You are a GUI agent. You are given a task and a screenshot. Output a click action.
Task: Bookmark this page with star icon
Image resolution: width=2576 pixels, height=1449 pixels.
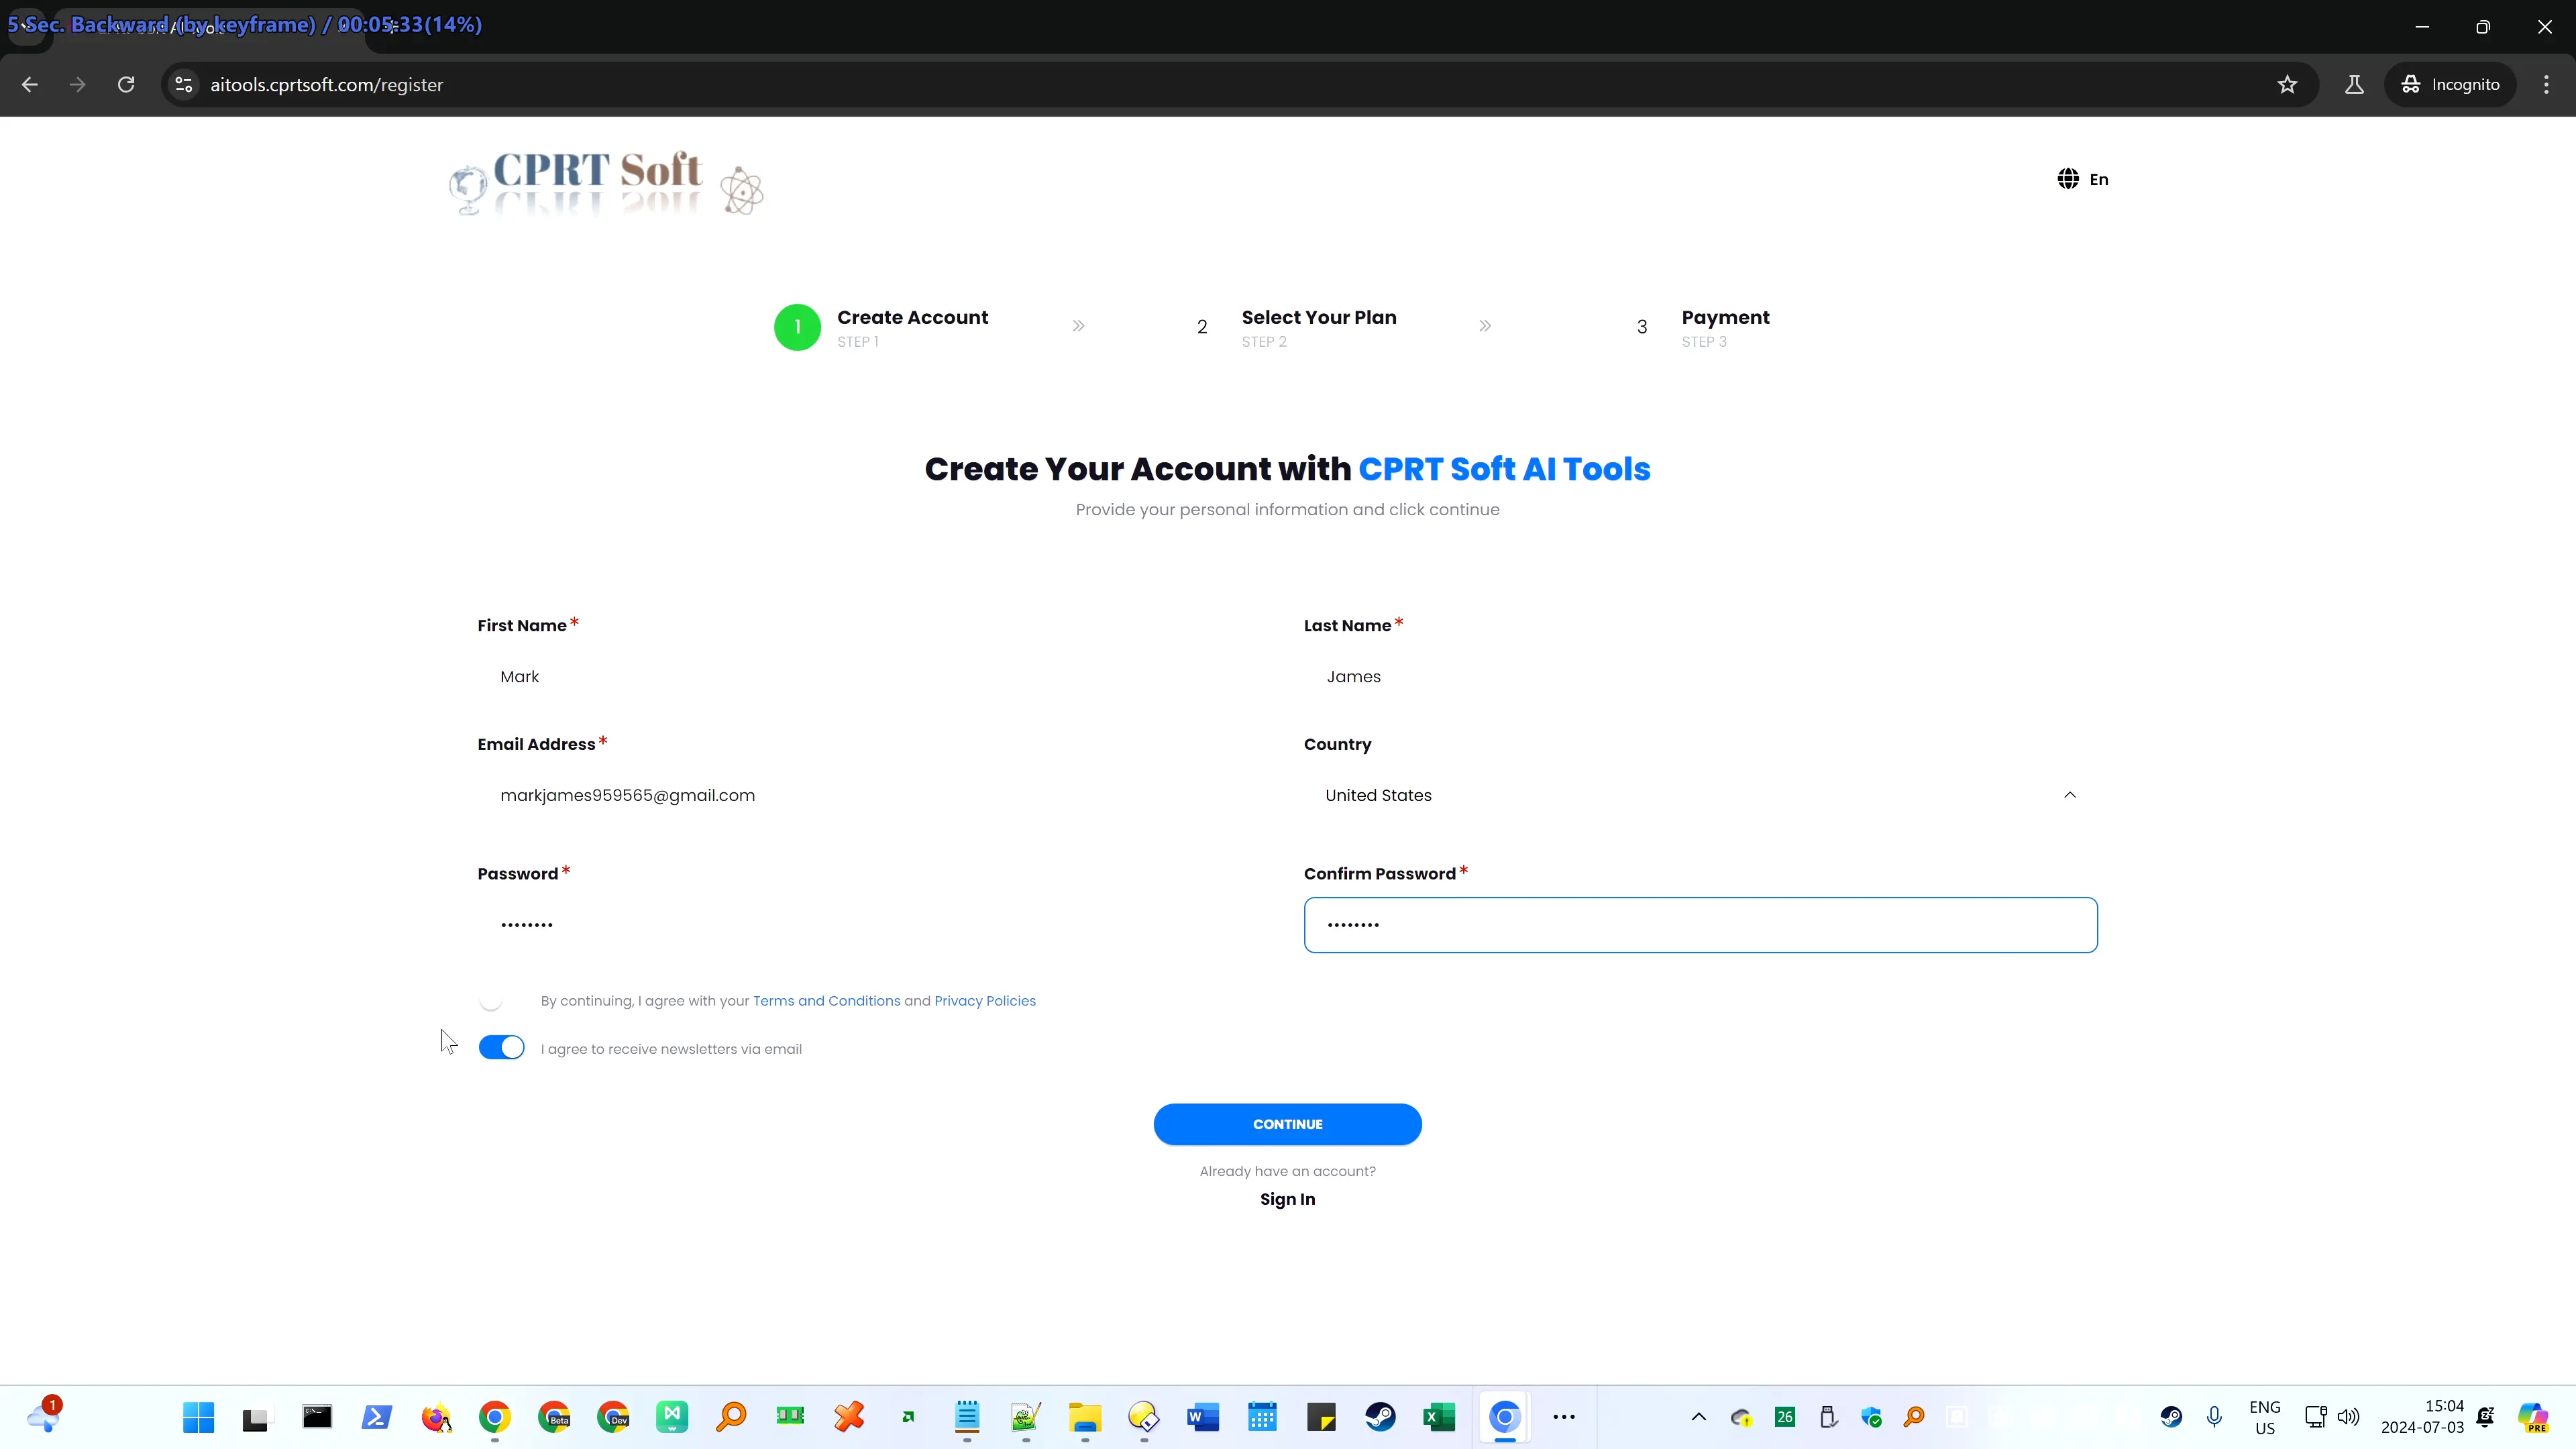click(x=2287, y=85)
